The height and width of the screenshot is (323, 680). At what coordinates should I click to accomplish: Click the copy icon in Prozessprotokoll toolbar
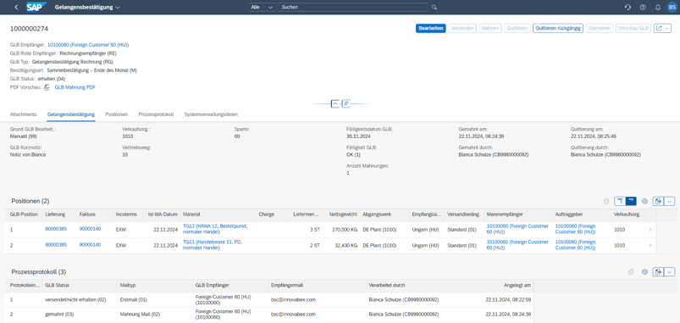point(631,272)
